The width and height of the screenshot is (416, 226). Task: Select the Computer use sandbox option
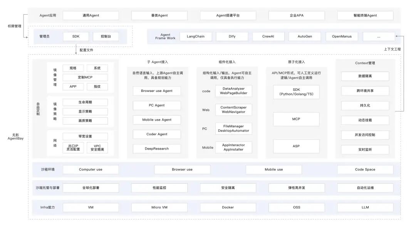point(91,169)
